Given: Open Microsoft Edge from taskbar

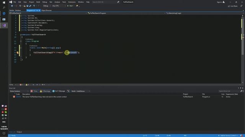Looking at the screenshot, I should [x=4, y=14].
